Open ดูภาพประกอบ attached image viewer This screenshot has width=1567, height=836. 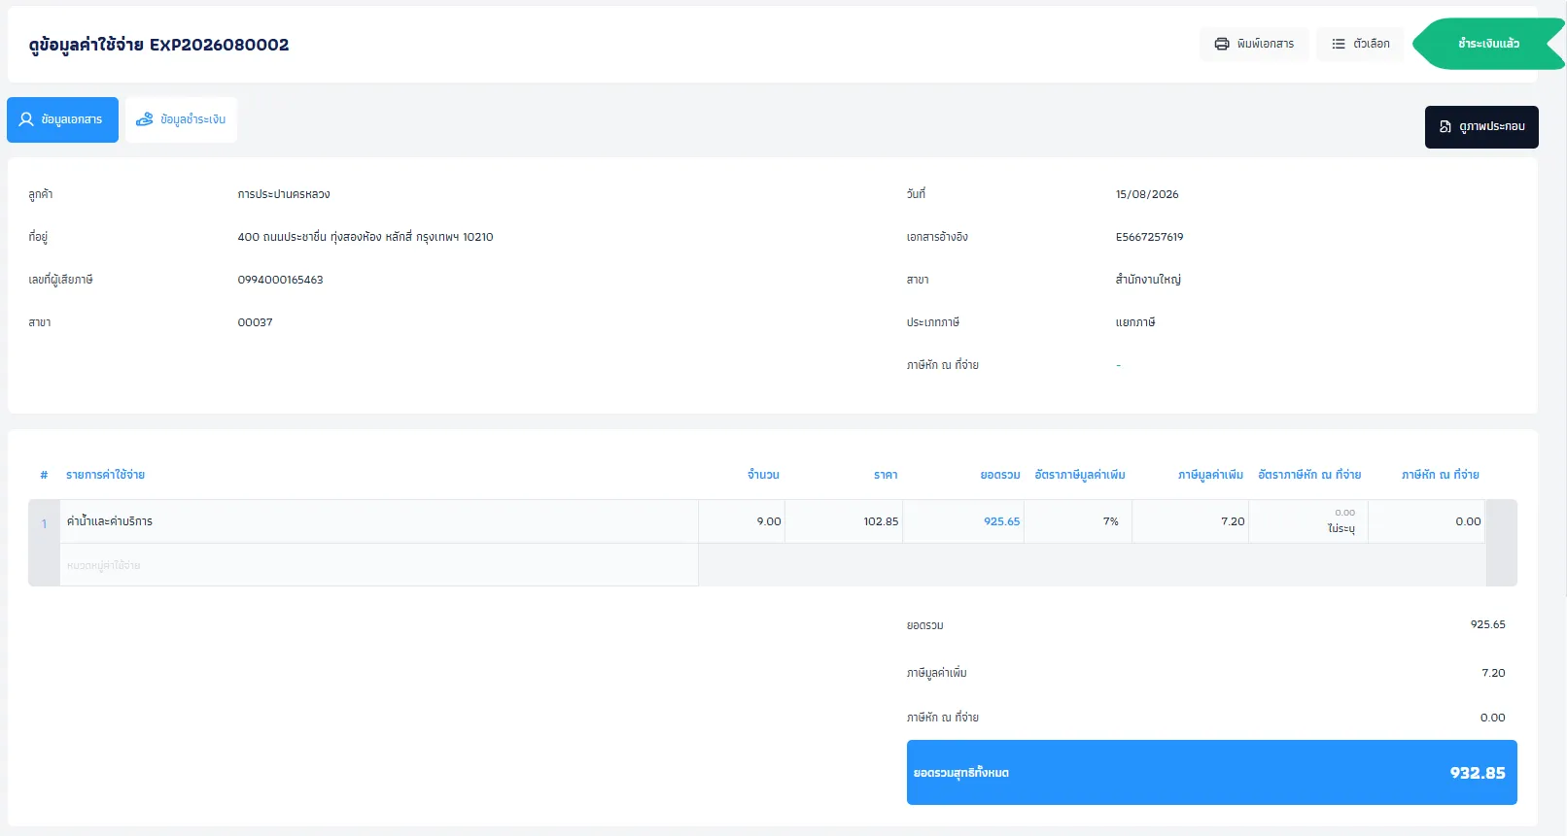(1481, 127)
